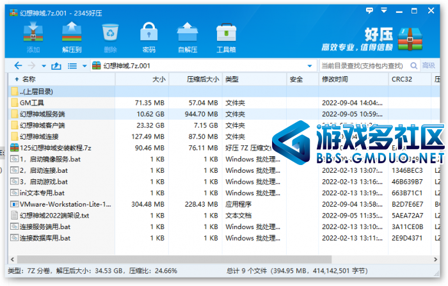Open the feedback speech bubble icon
This screenshot has height=286, width=448.
[369, 11]
